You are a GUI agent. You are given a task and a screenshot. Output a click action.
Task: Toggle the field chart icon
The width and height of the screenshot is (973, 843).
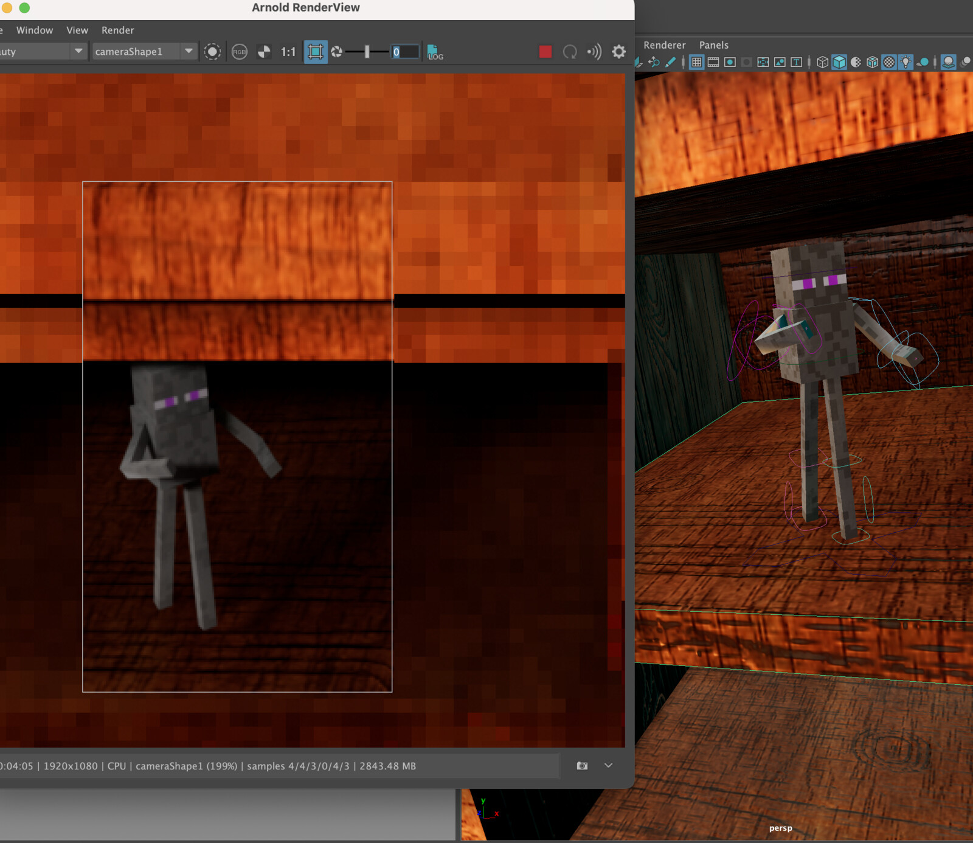[763, 62]
